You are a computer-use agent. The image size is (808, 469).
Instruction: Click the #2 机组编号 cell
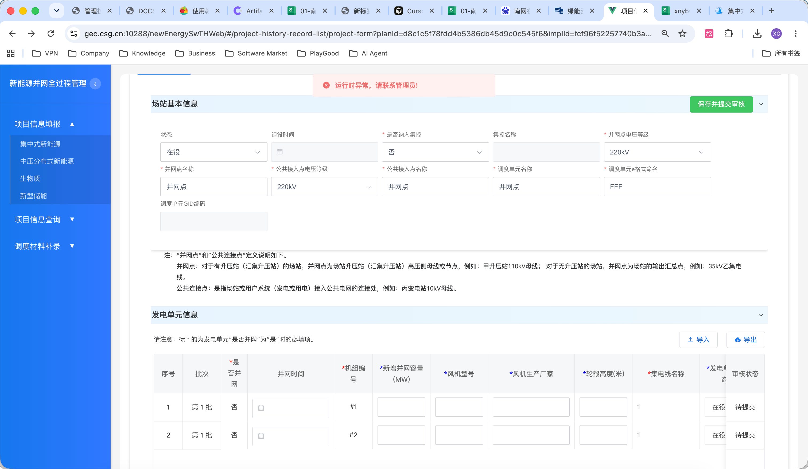(x=353, y=435)
